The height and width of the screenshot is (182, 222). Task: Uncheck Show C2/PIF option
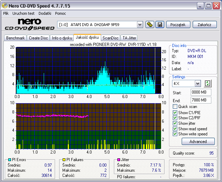(x=175, y=118)
